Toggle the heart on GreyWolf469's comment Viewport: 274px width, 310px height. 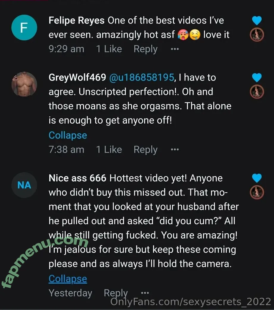(256, 78)
